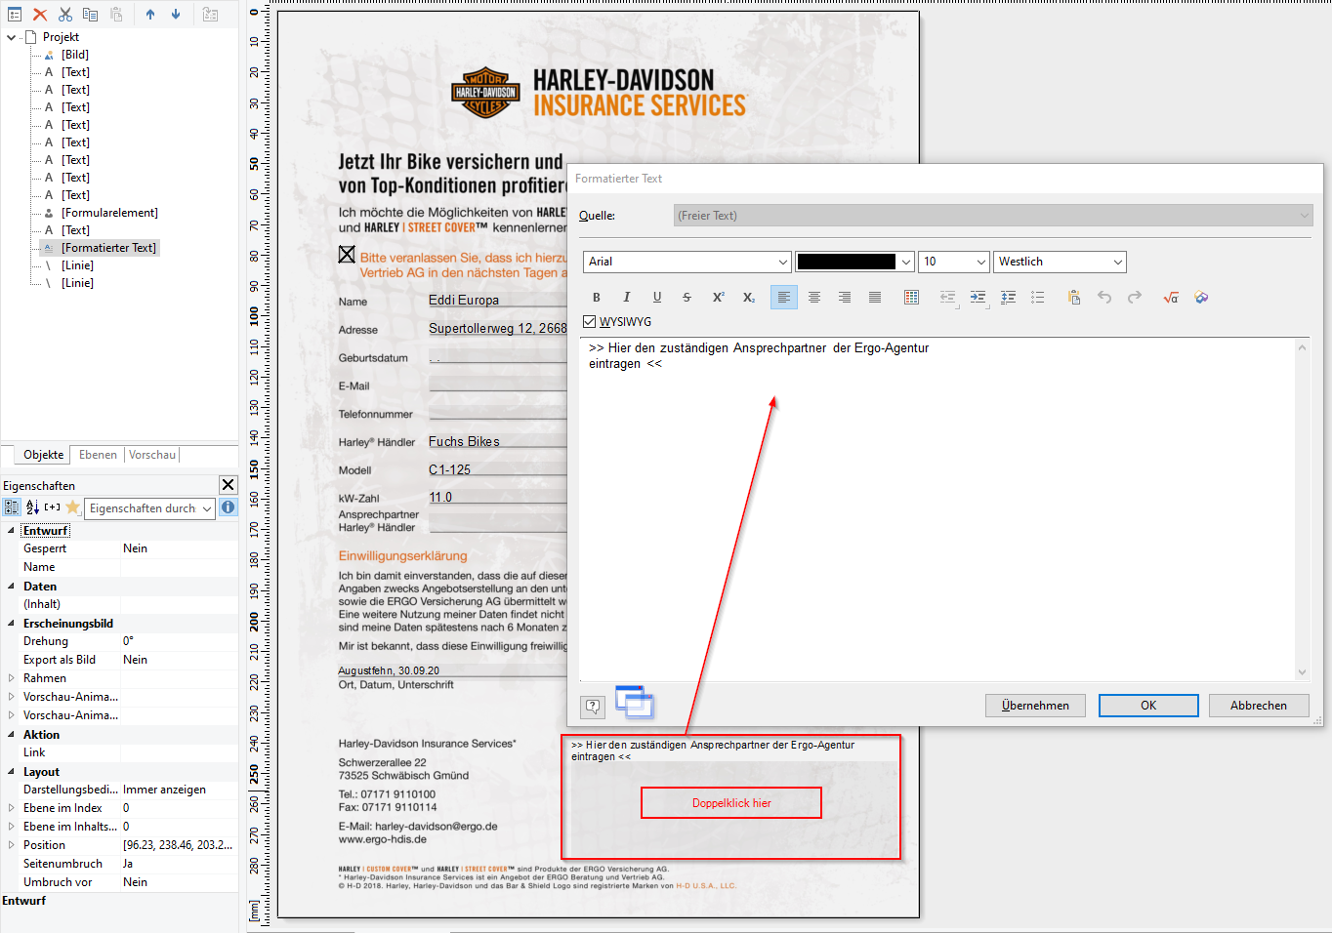
Task: Increase paragraph indent
Action: click(x=978, y=298)
